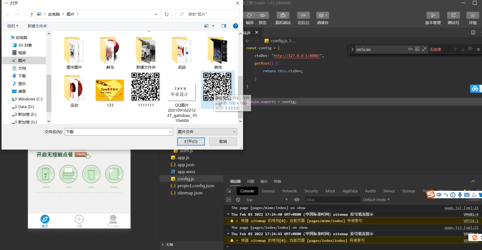Click the 真机调试 debug icon
The height and width of the screenshot is (250, 482).
click(x=283, y=15)
